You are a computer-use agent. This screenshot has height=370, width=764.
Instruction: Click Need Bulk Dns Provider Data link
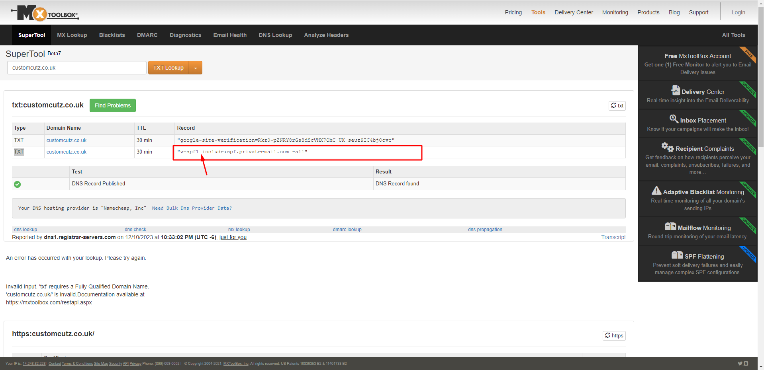[x=192, y=208]
